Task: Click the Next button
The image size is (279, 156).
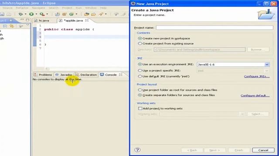Action: tap(215, 150)
